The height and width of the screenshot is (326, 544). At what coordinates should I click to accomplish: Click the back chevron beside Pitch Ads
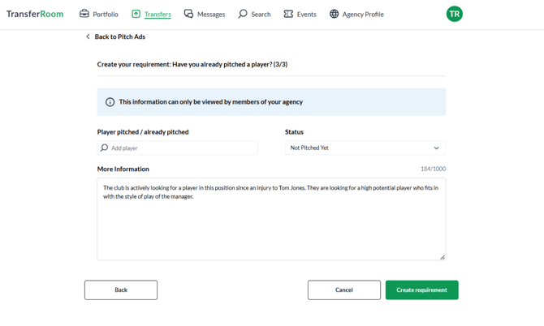point(88,36)
